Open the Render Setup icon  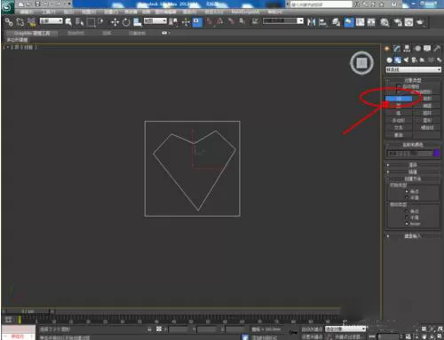coord(398,22)
